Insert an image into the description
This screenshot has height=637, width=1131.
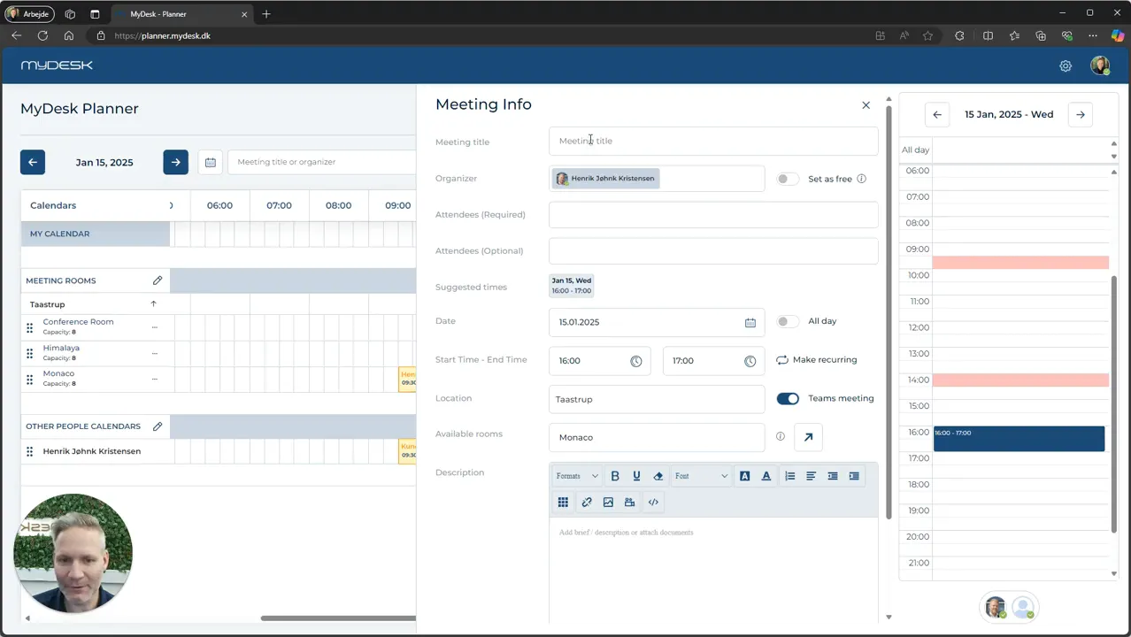[x=608, y=503]
